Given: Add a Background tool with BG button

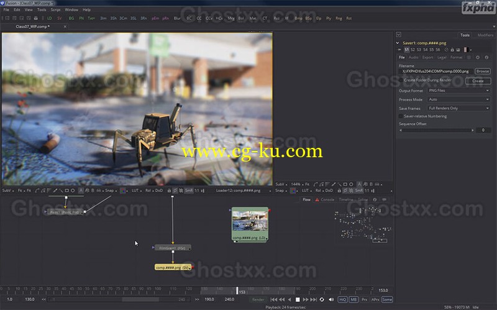Looking at the screenshot, I should (x=71, y=19).
